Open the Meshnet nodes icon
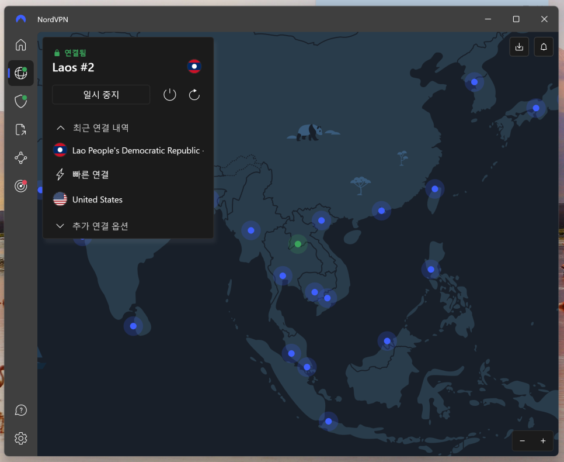The width and height of the screenshot is (564, 462). click(x=21, y=157)
